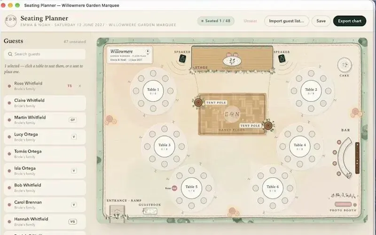Click the topmost empty seat of Table 4
The image size is (376, 235).
tap(300, 129)
